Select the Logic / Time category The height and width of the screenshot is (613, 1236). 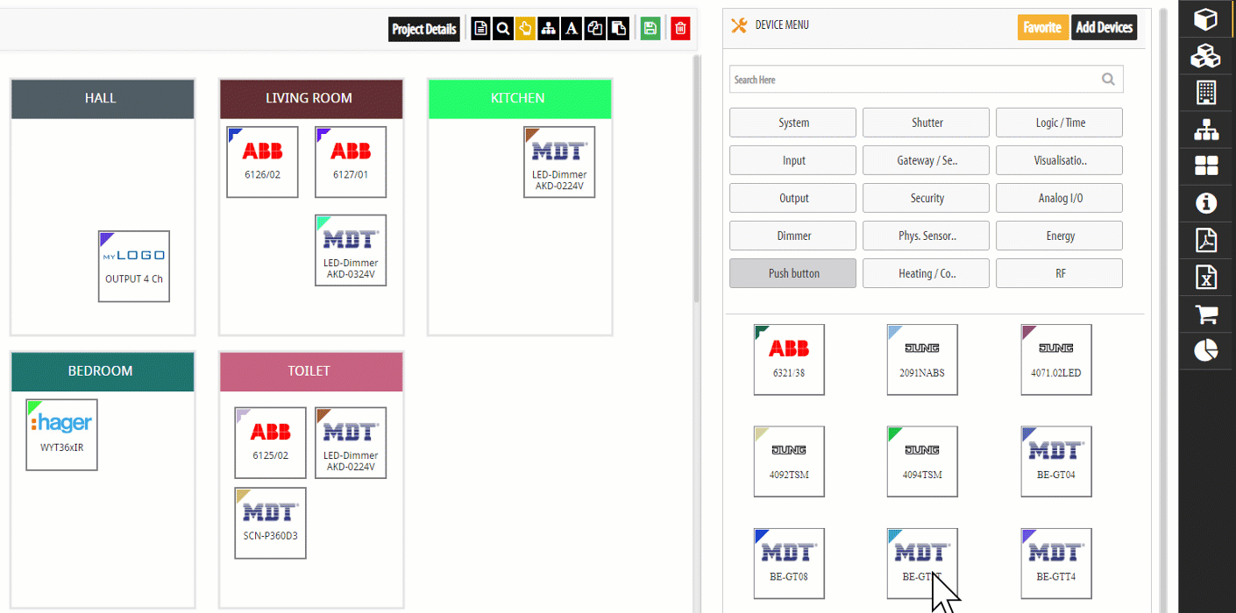(1060, 123)
